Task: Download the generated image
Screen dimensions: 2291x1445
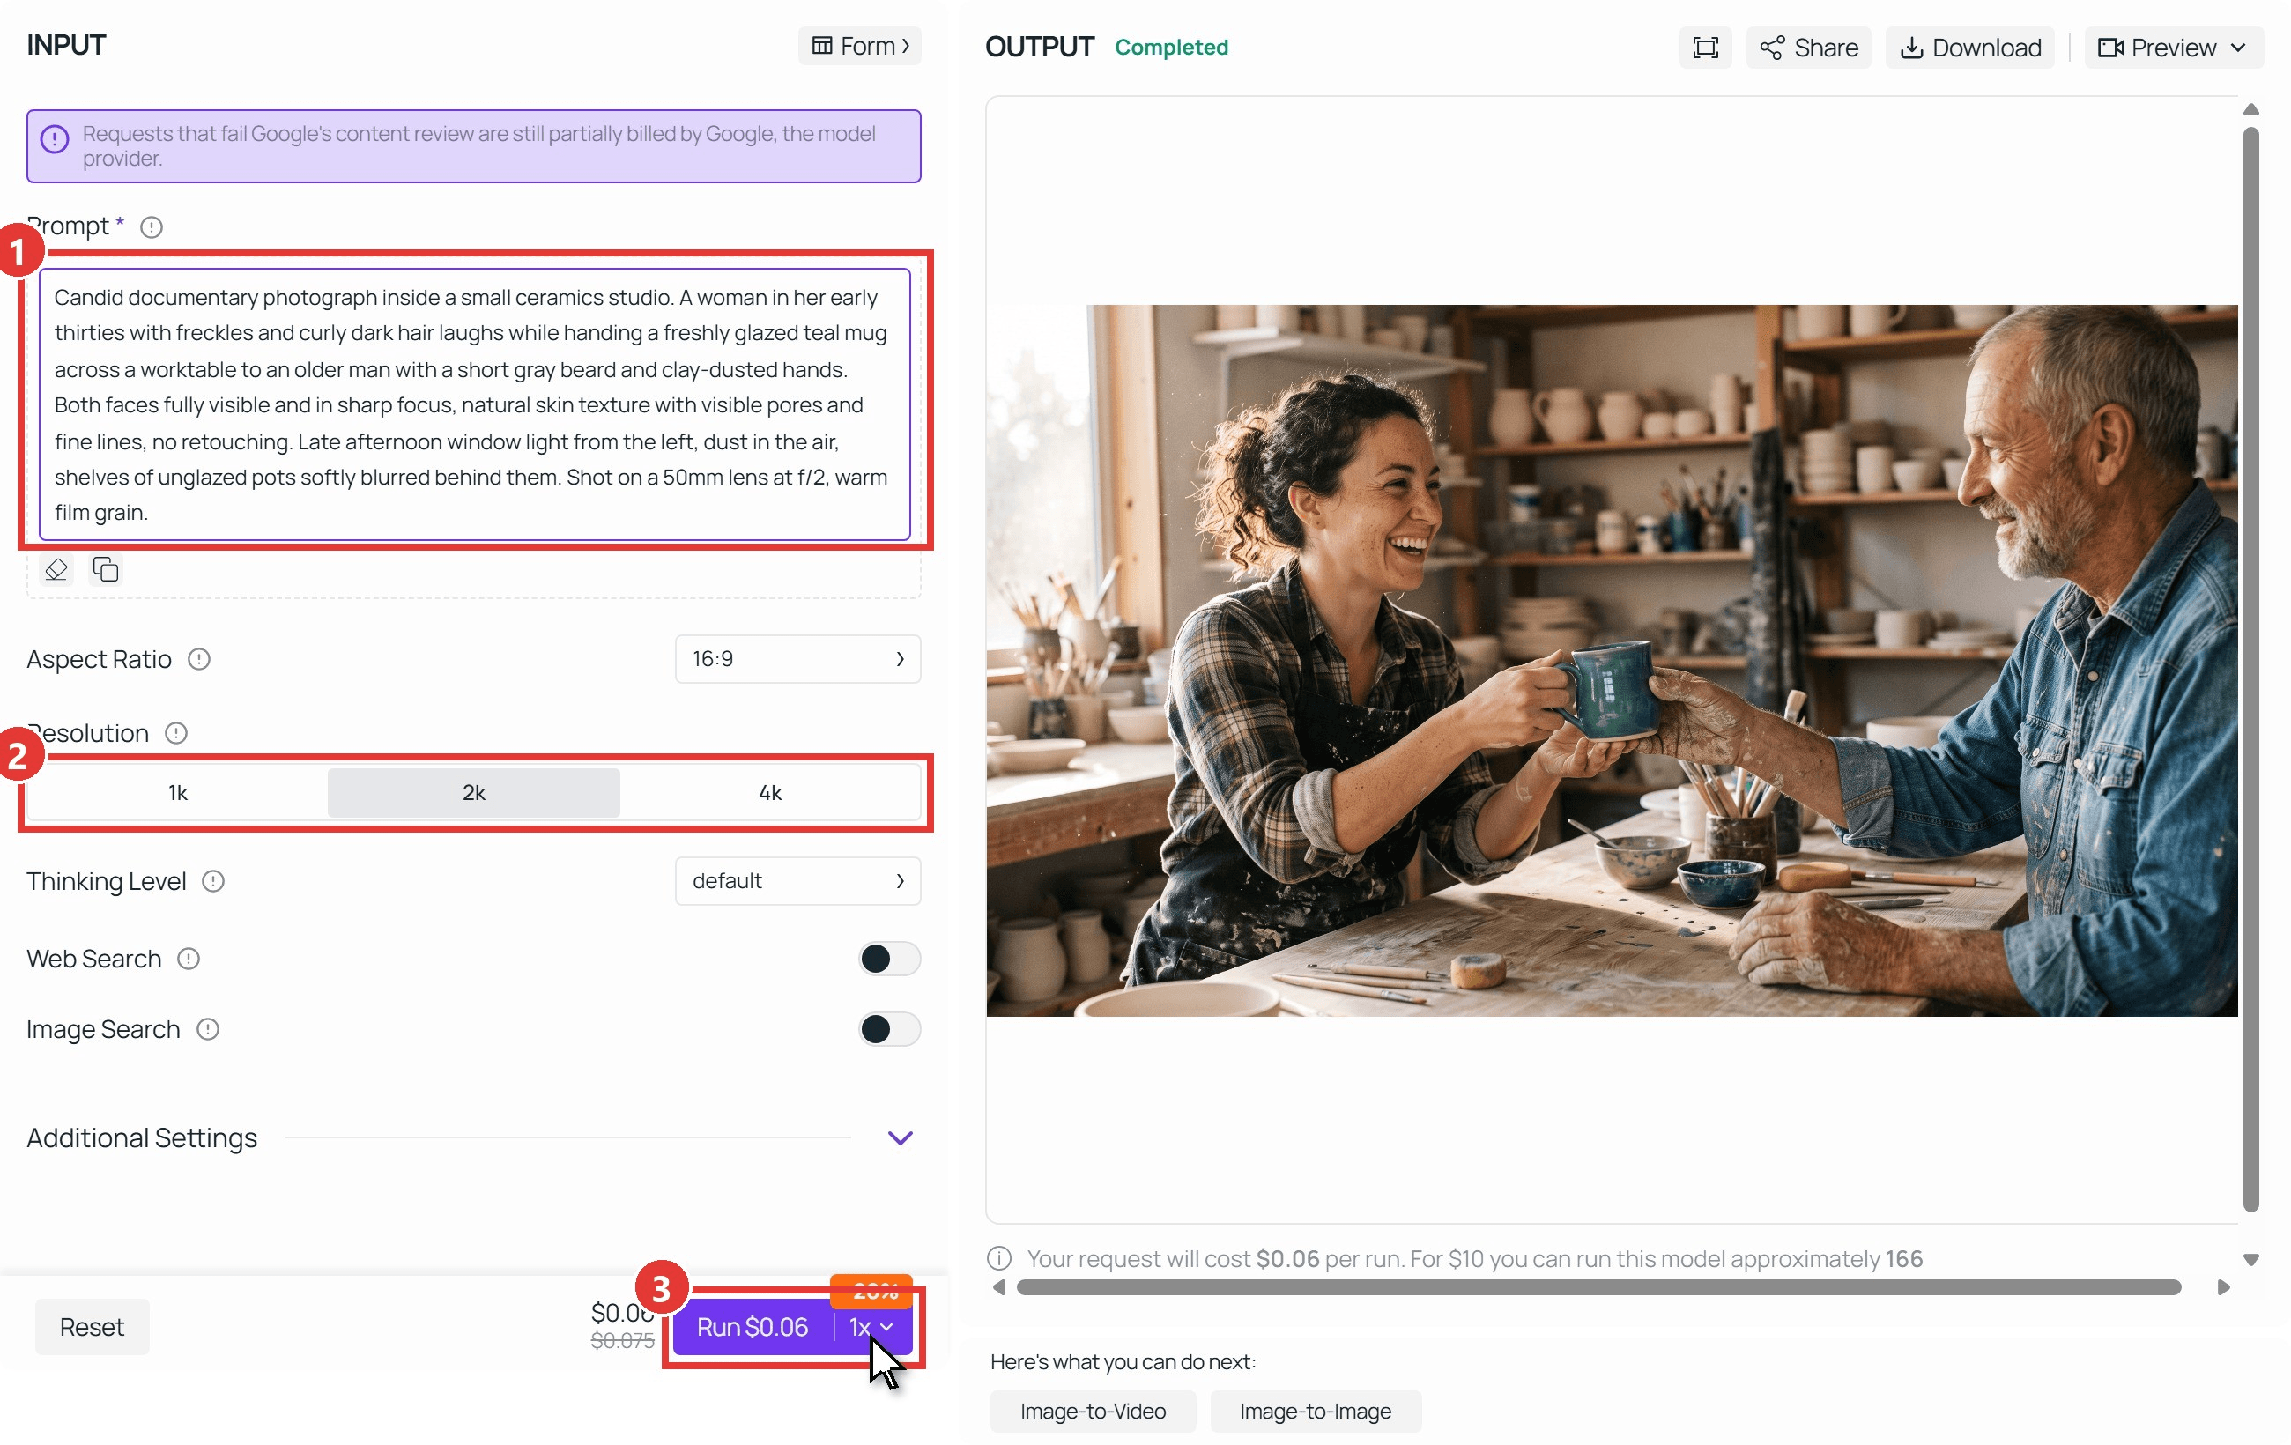Action: (x=1969, y=48)
